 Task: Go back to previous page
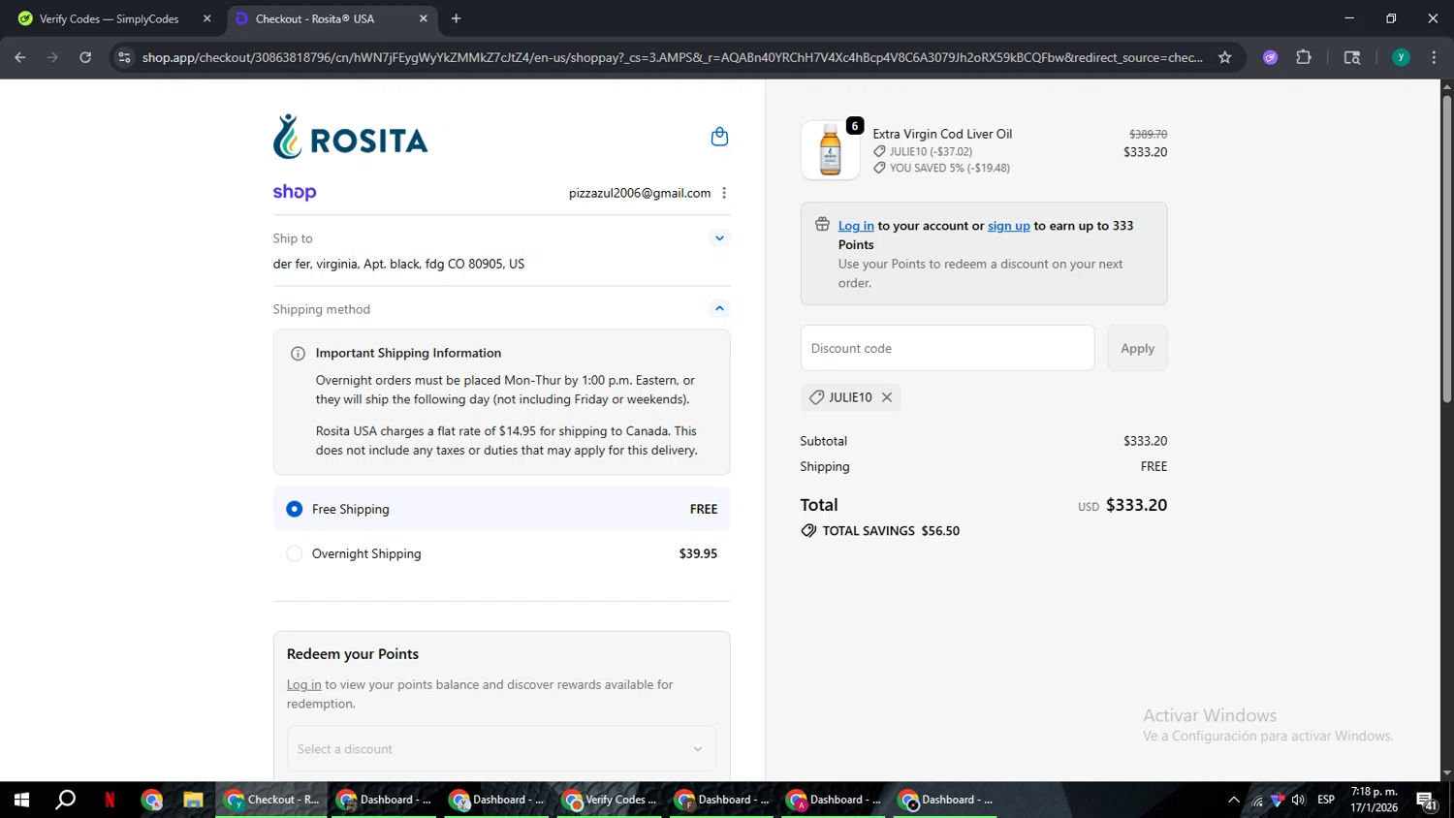[x=19, y=57]
